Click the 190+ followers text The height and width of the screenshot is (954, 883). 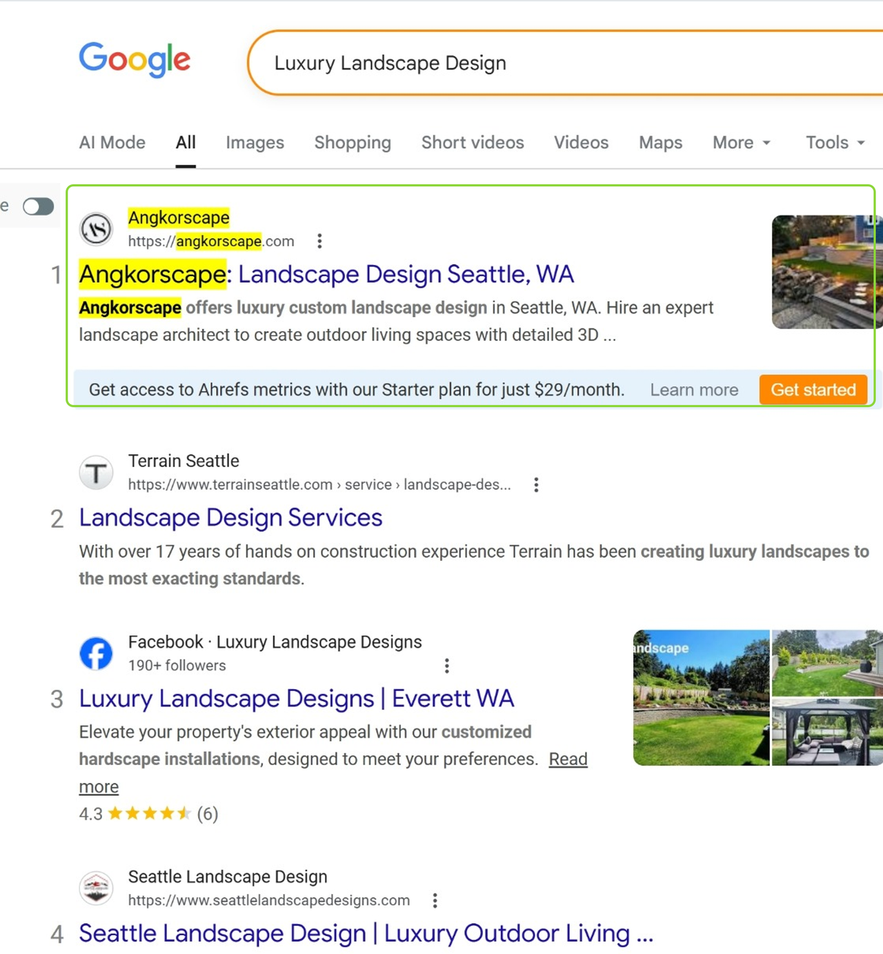tap(177, 666)
